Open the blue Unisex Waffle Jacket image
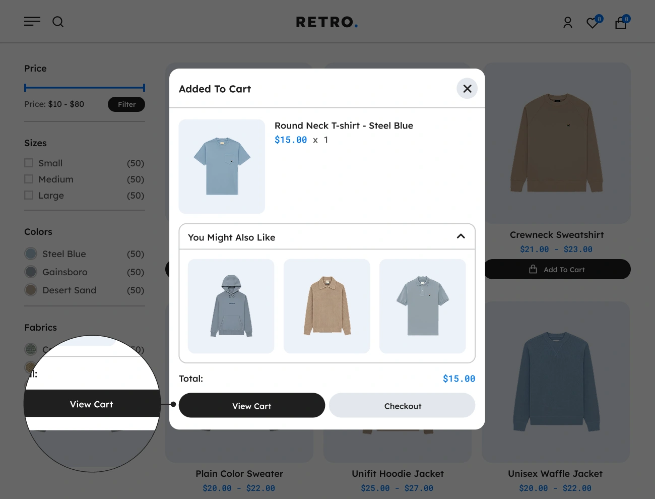 556,382
